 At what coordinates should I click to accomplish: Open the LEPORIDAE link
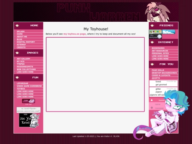tap(22, 83)
